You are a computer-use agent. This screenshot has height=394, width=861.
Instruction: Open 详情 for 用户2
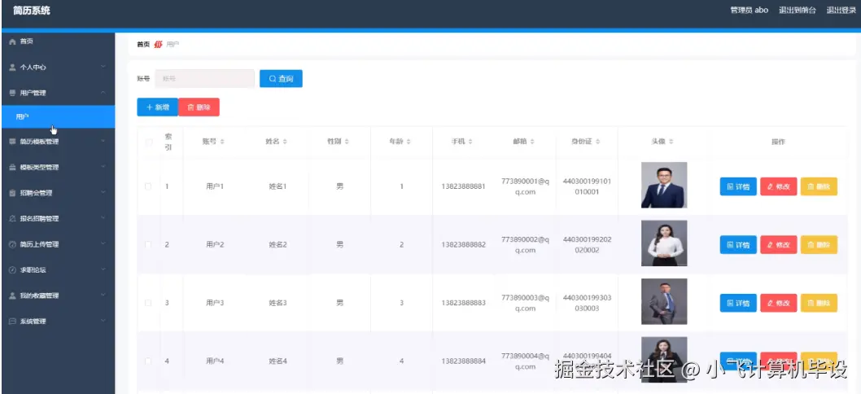click(x=738, y=245)
